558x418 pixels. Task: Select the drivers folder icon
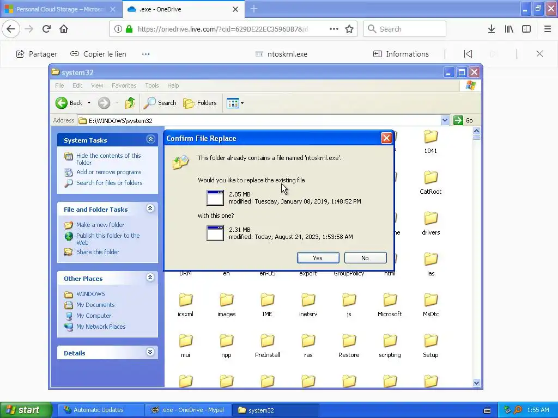430,218
